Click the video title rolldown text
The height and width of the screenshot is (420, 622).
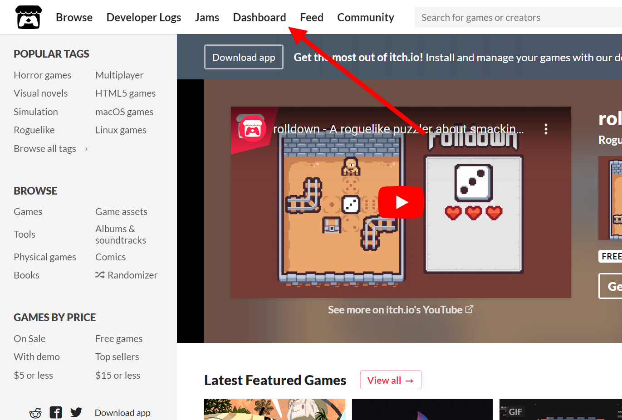coord(398,129)
